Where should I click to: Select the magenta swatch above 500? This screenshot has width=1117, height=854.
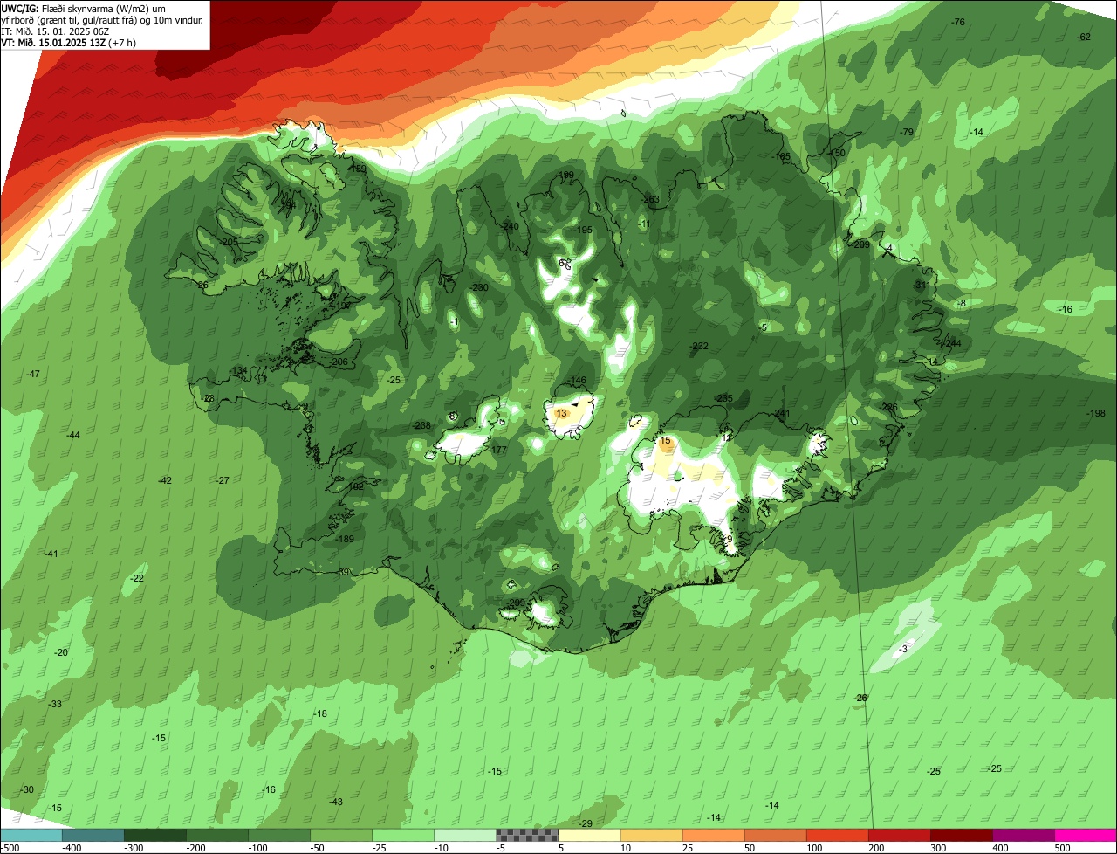click(1085, 836)
